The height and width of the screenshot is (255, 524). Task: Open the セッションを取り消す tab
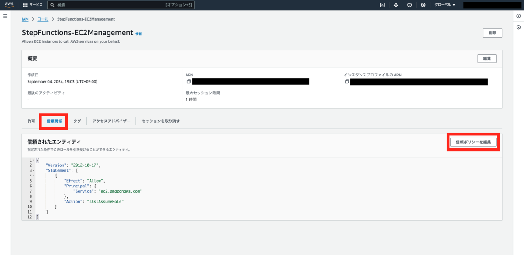(161, 121)
